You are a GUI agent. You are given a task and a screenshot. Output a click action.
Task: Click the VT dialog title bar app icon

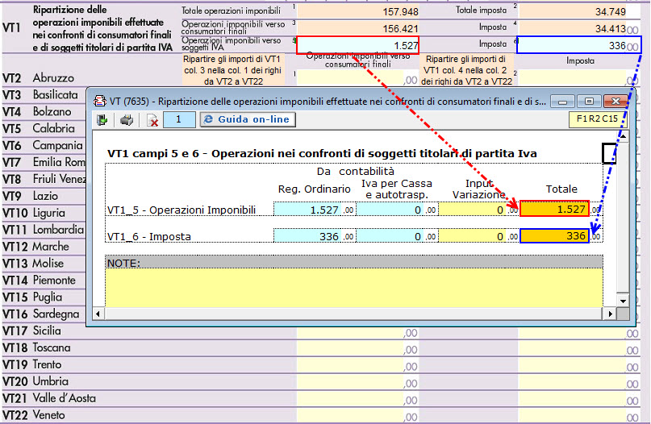tap(100, 101)
